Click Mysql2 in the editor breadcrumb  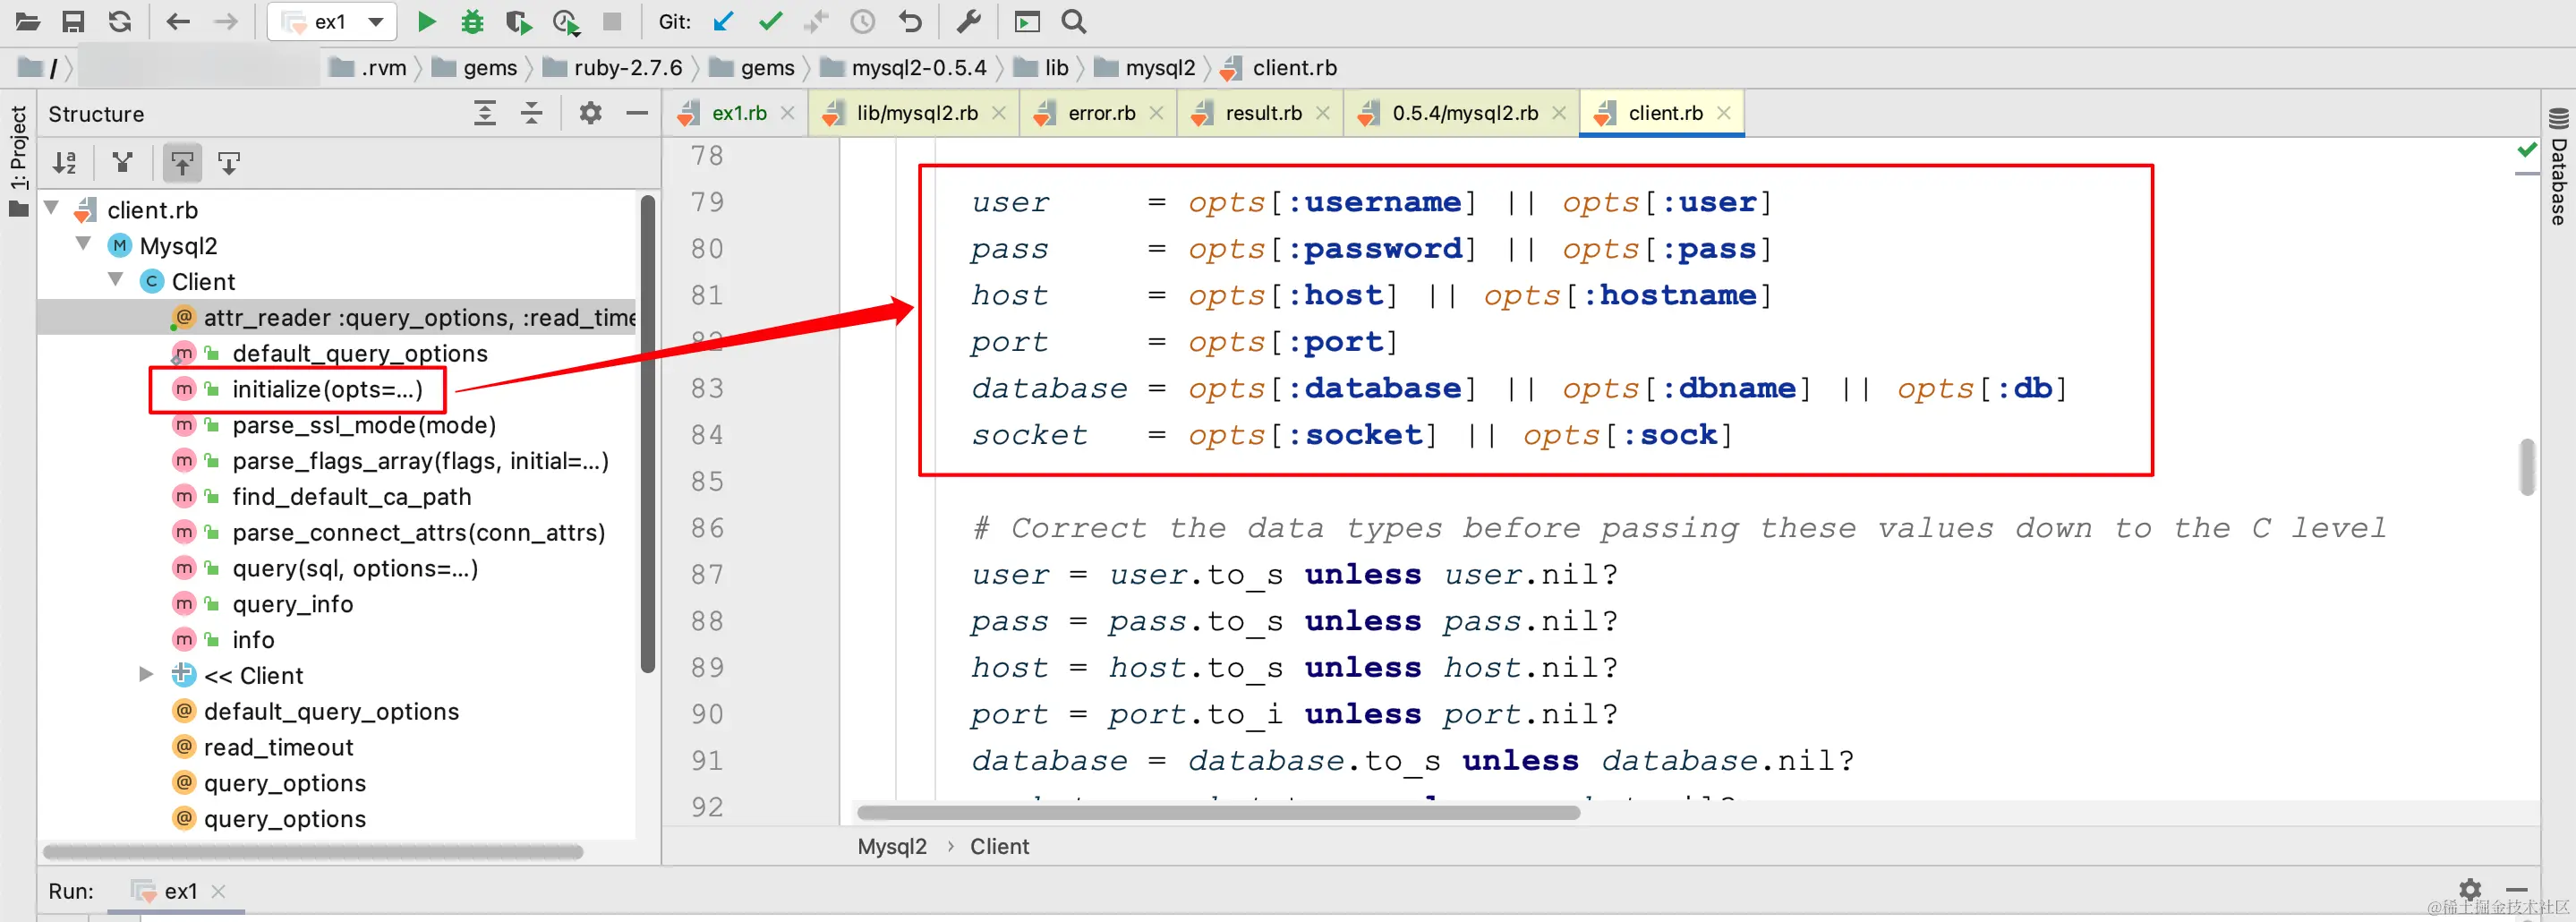(x=892, y=846)
